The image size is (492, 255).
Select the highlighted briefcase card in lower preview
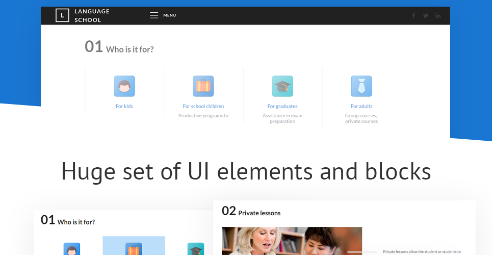click(x=134, y=246)
